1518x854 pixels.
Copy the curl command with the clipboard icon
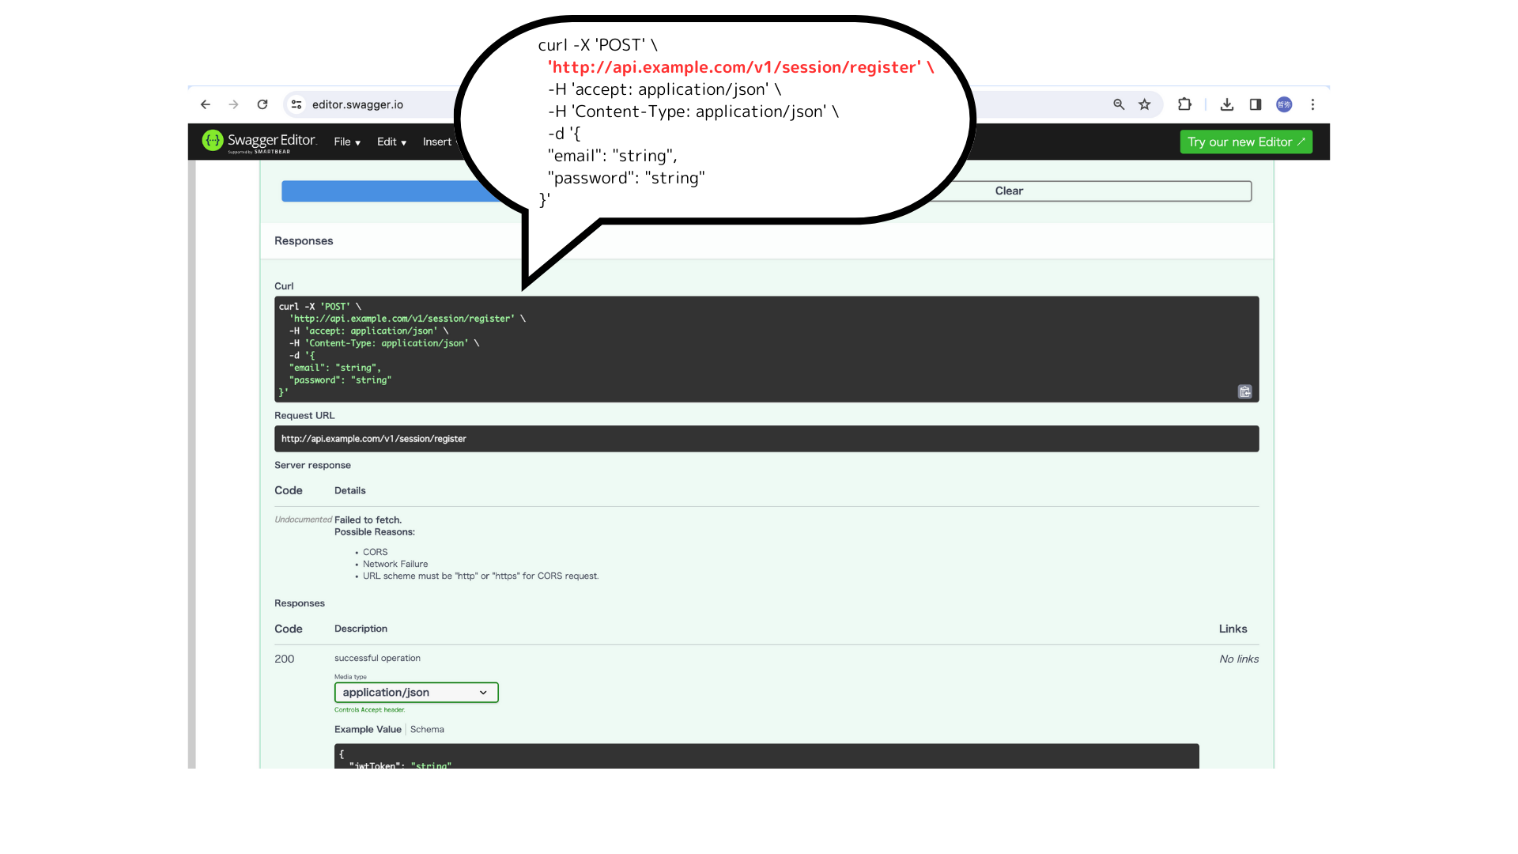tap(1244, 391)
